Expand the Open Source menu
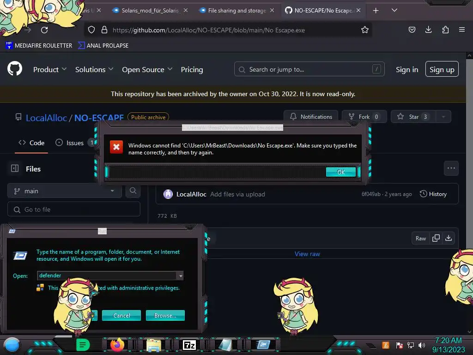Viewport: 473px width, 355px height. point(147,69)
